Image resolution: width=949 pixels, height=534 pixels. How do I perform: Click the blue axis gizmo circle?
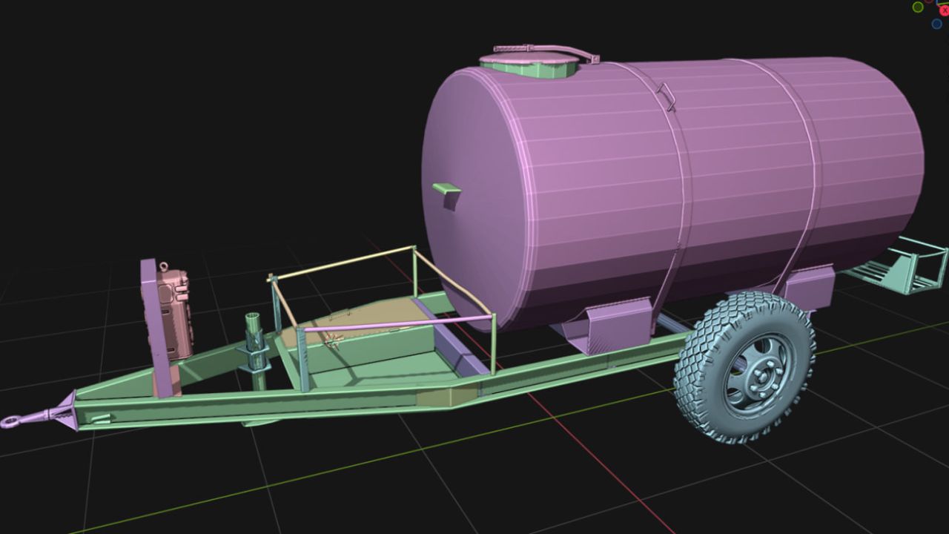pos(936,24)
